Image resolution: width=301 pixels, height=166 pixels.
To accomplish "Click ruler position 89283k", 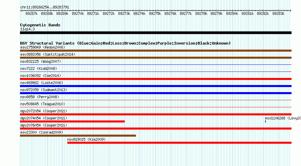I will tap(278, 13).
